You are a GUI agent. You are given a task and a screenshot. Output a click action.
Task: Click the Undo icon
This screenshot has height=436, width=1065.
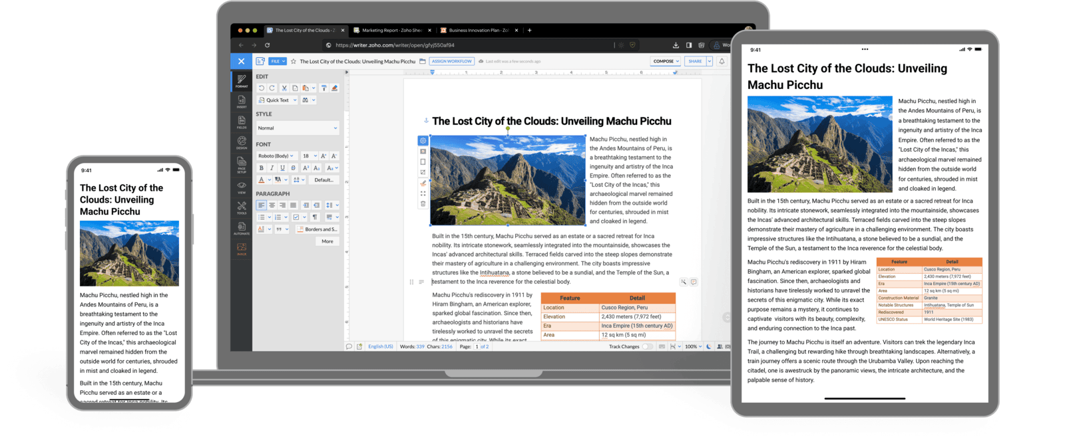tap(261, 88)
